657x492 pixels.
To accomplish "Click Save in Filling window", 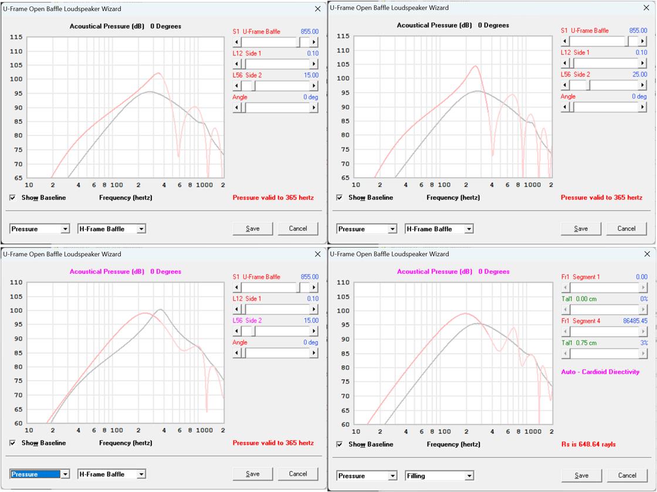I will click(x=581, y=476).
